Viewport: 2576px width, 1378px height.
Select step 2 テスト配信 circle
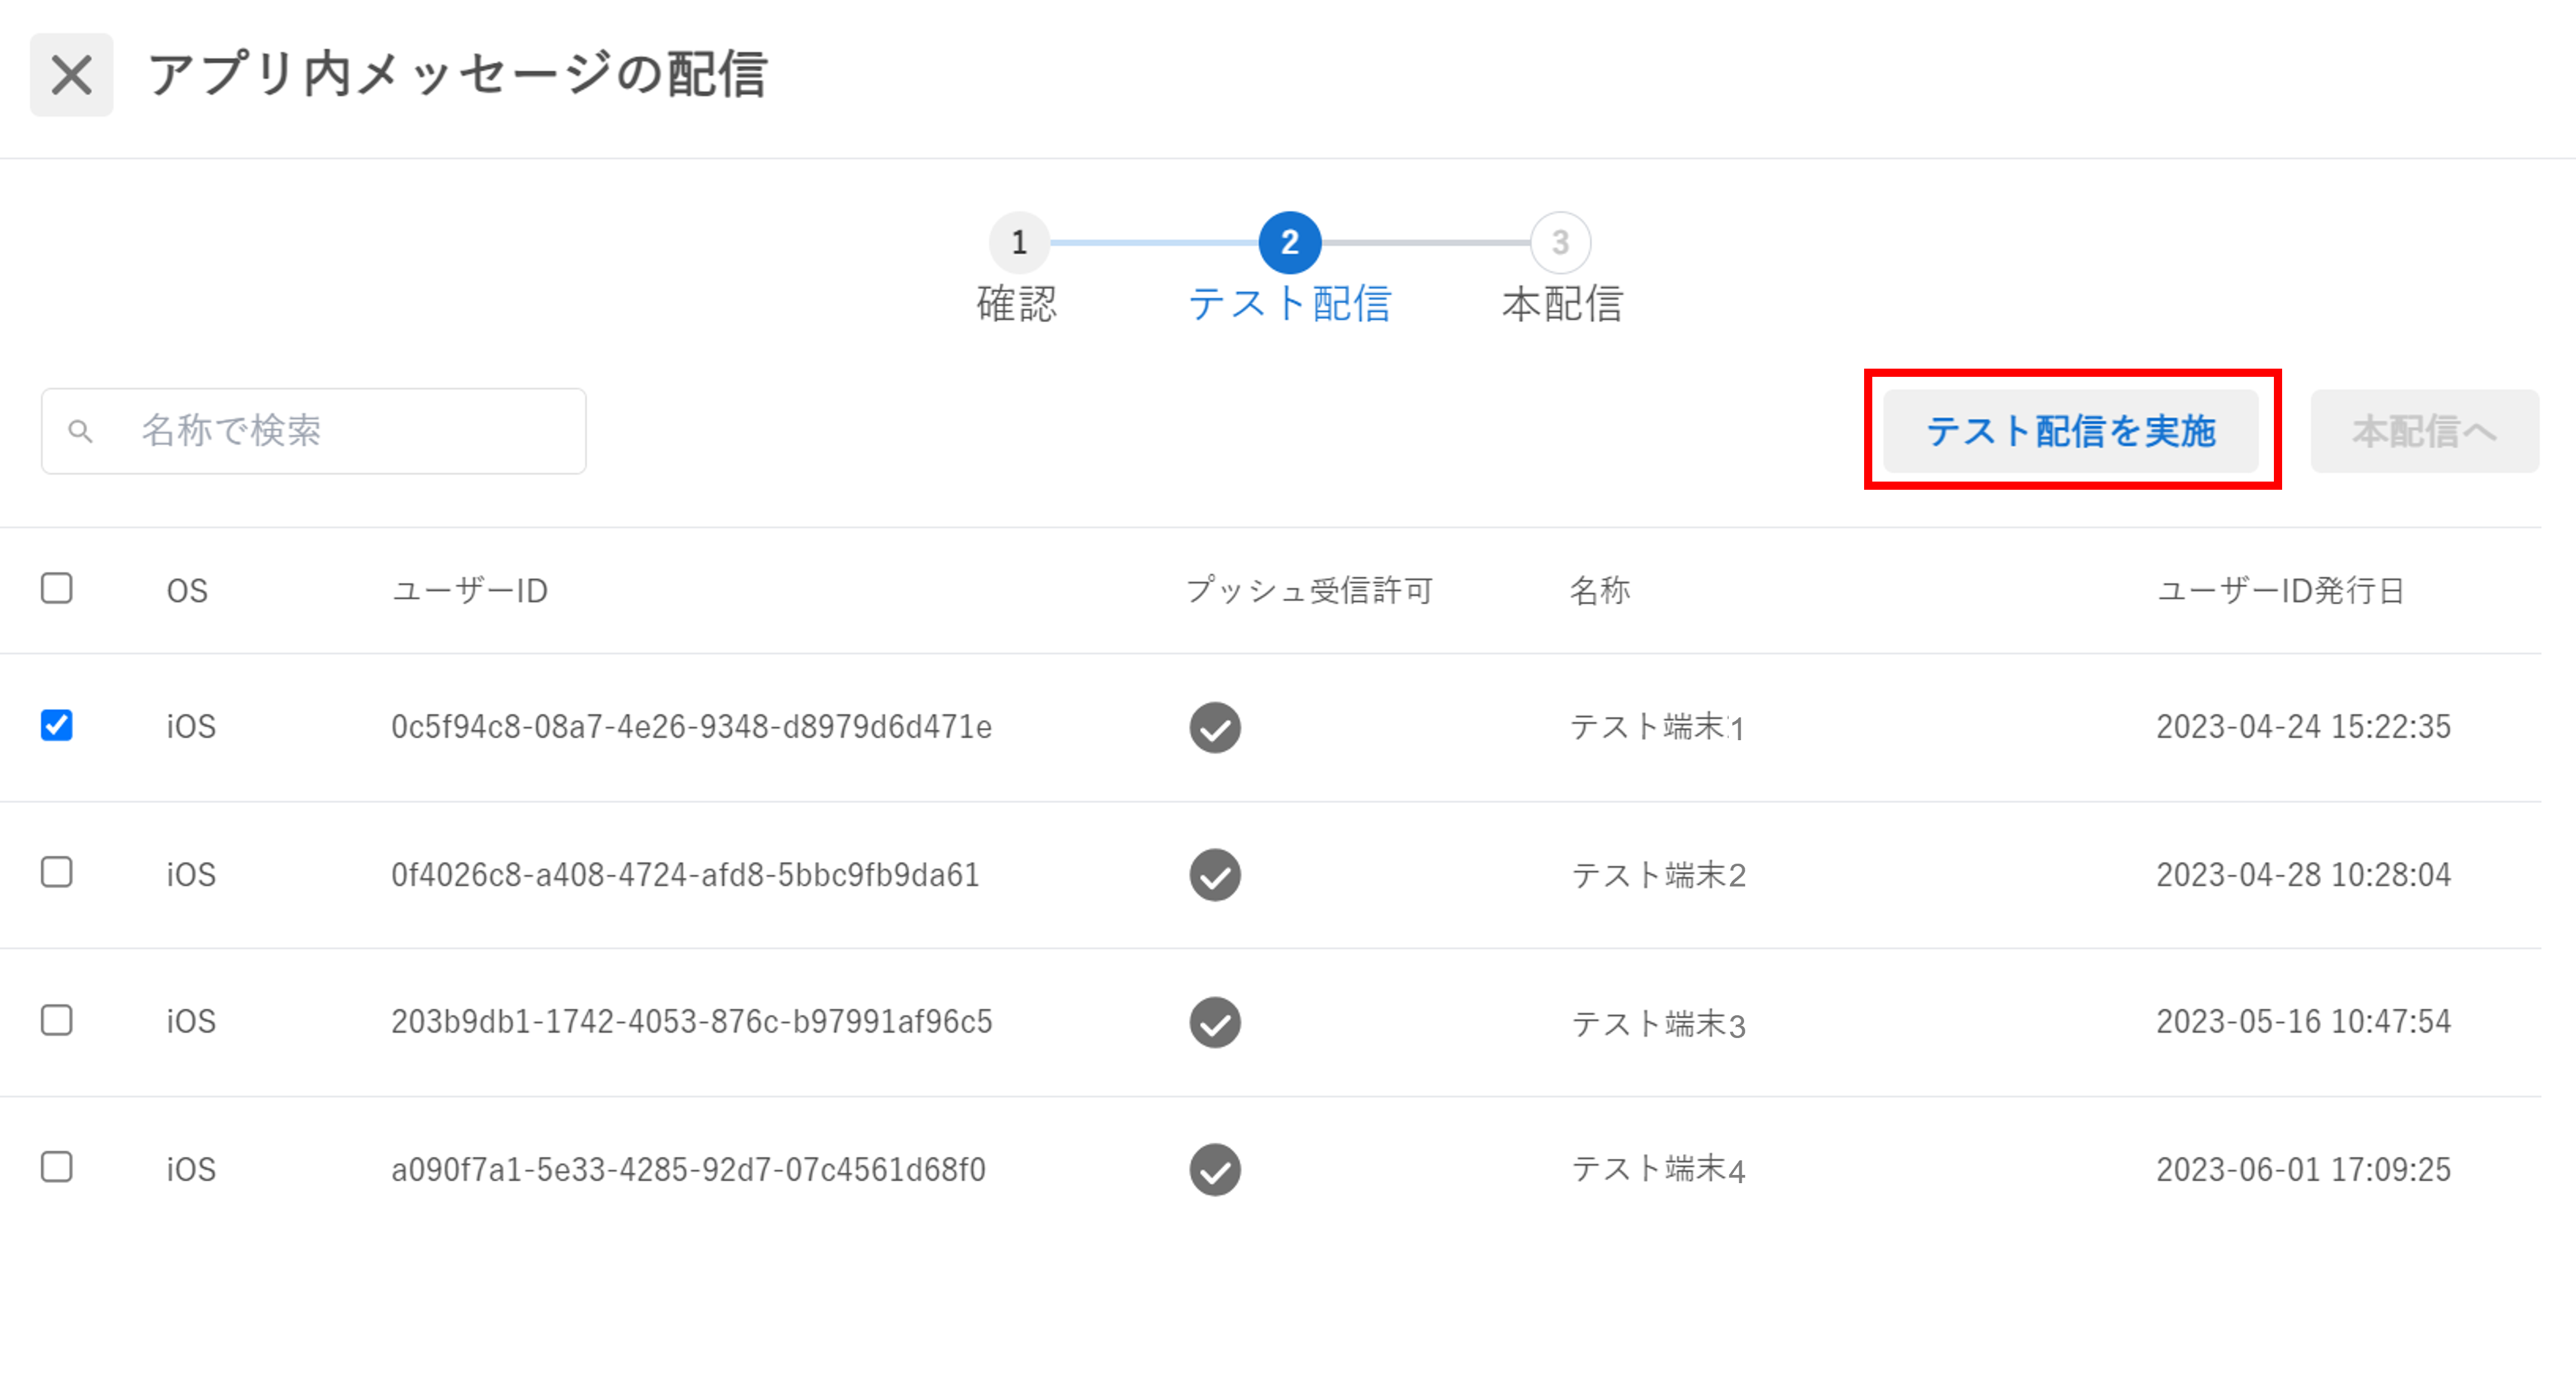point(1289,243)
